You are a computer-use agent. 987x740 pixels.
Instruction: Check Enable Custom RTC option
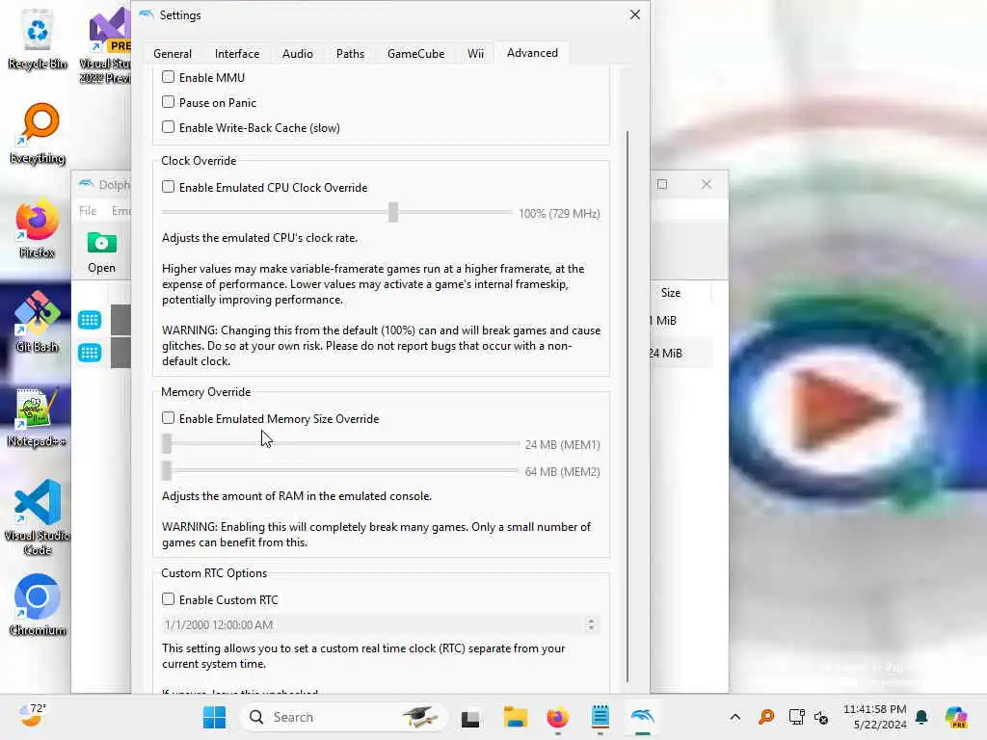tap(168, 599)
